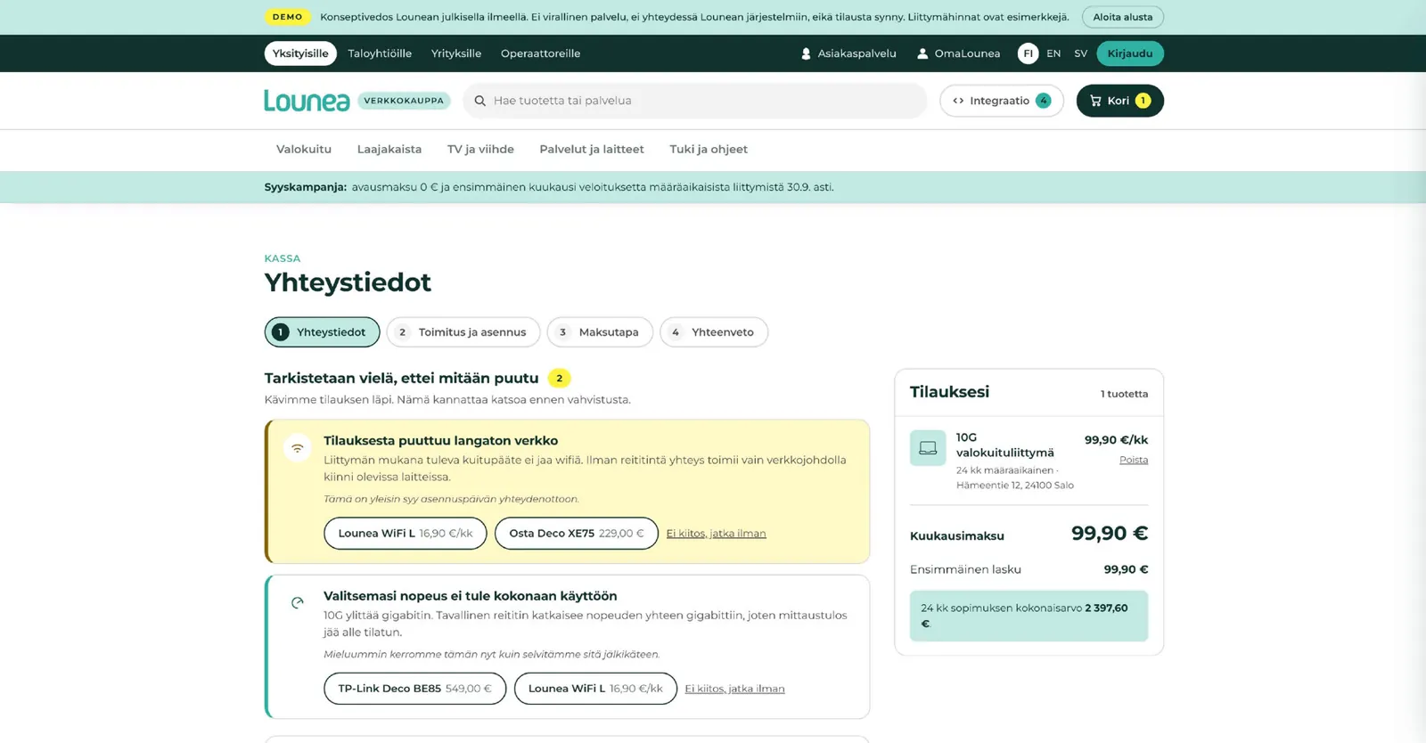Open the Laajakaista menu

pyautogui.click(x=389, y=150)
